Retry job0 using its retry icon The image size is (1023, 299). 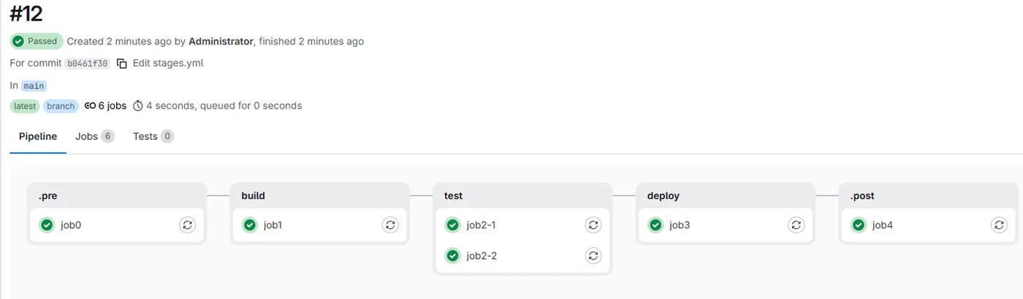188,225
